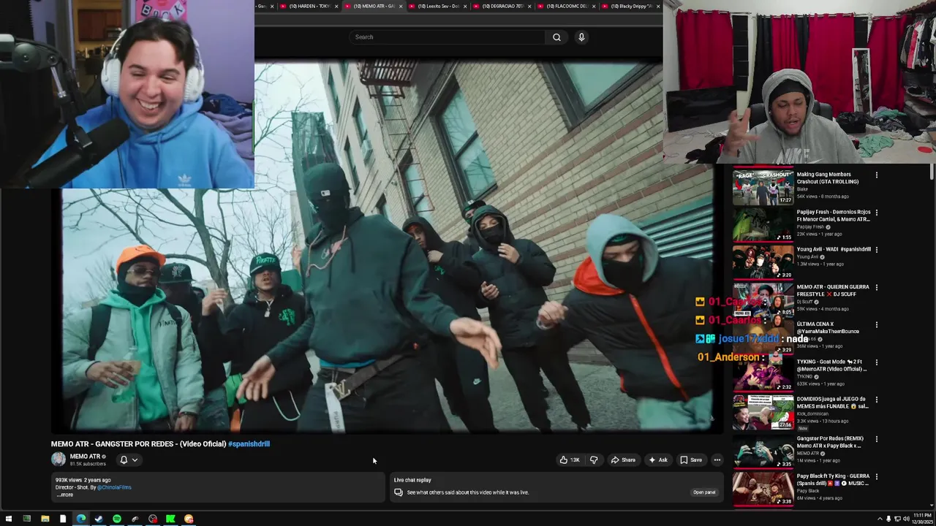Switch to Microsoft Edge in the taskbar

click(x=81, y=519)
